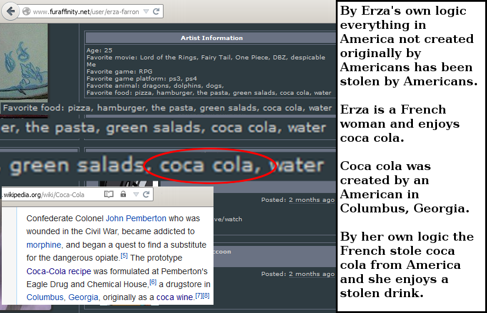Reload the furaffinity.net page
The width and height of the screenshot is (487, 313).
point(156,12)
